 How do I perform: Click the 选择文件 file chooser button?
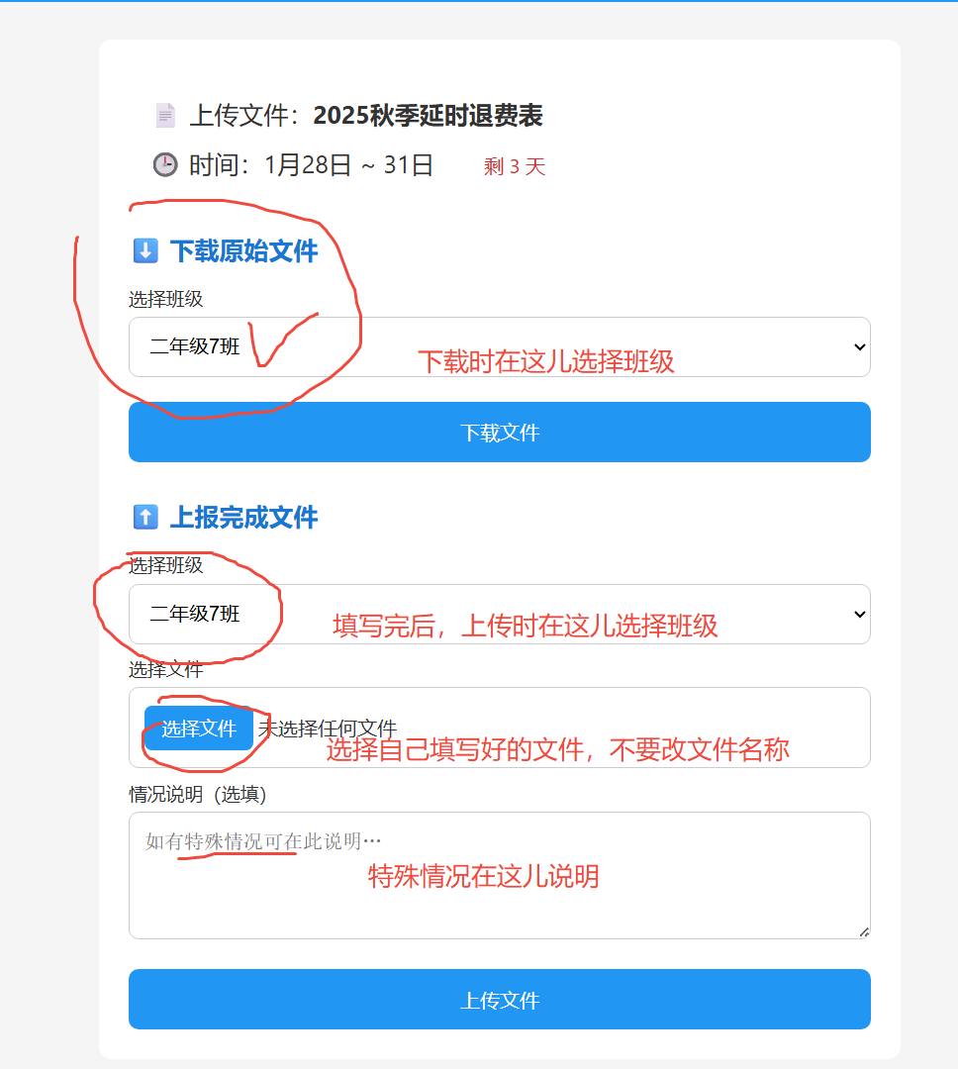[198, 729]
